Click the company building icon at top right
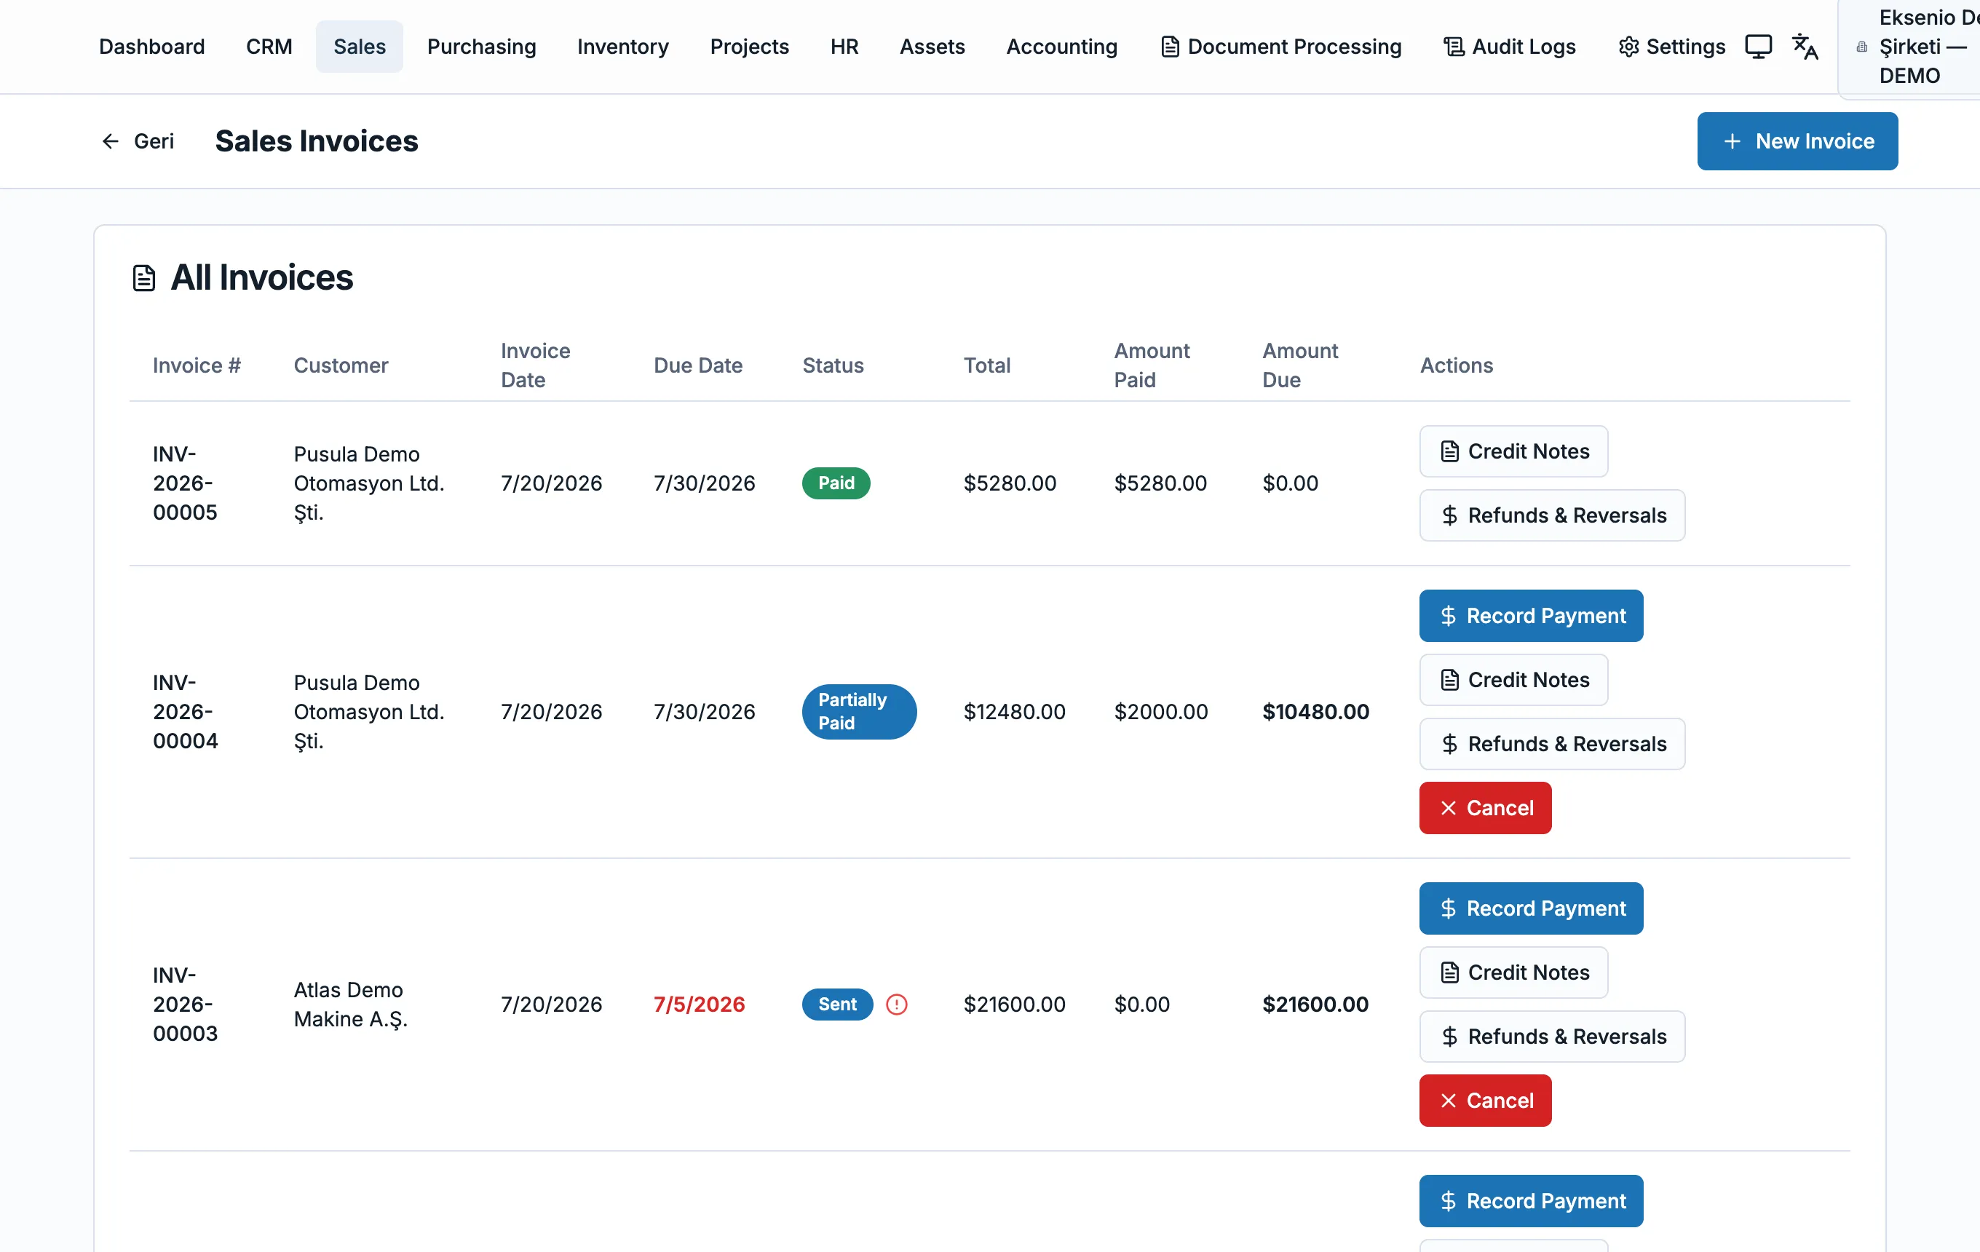This screenshot has height=1252, width=1980. point(1861,47)
